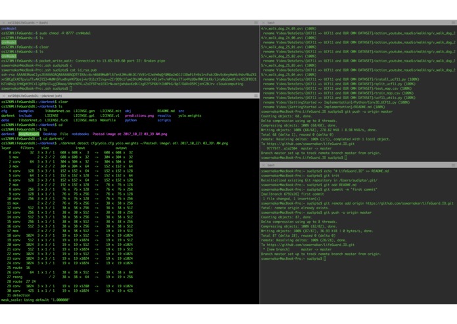Viewport: 457px width, 324px height.
Task: Open GitHub URL in the UCF11 rename bash pane
Action: click(310, 144)
